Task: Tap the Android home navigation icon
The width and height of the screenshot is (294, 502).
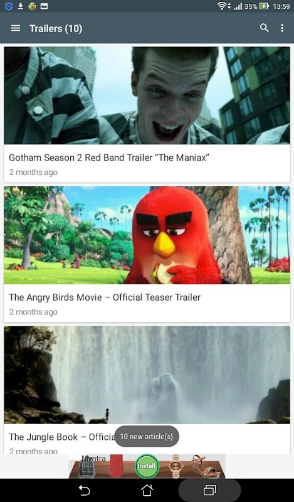Action: (147, 490)
